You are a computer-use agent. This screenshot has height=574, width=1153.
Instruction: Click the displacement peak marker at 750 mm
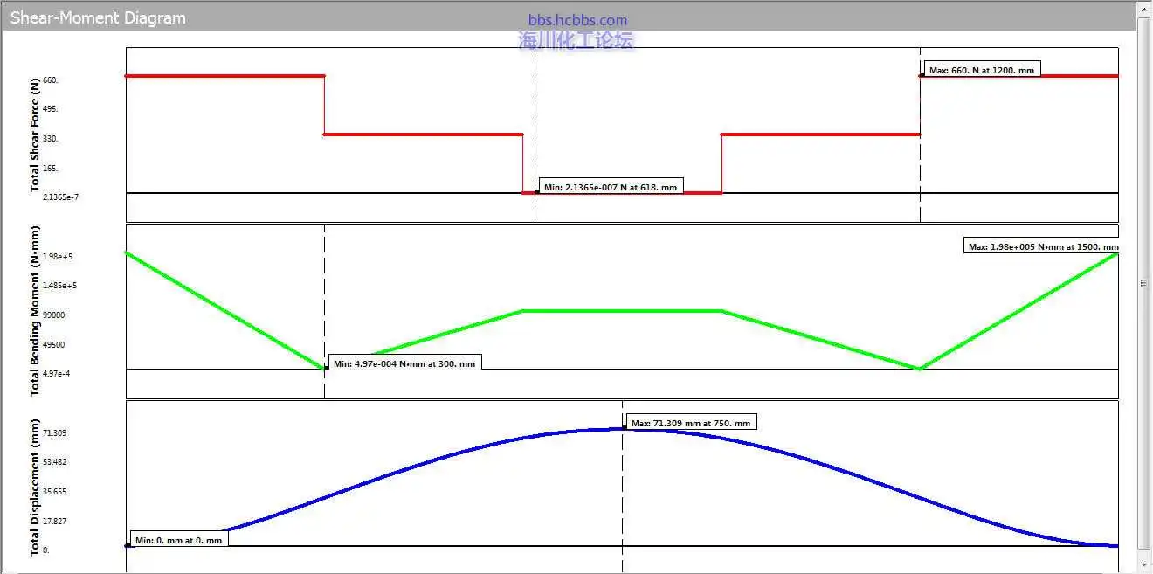pos(623,428)
